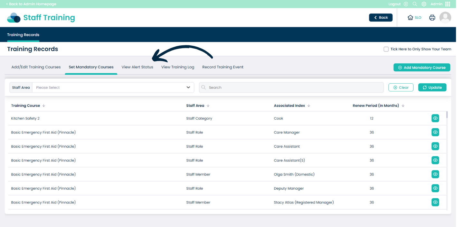Click the Admin label in top bar
The height and width of the screenshot is (227, 457).
[436, 4]
